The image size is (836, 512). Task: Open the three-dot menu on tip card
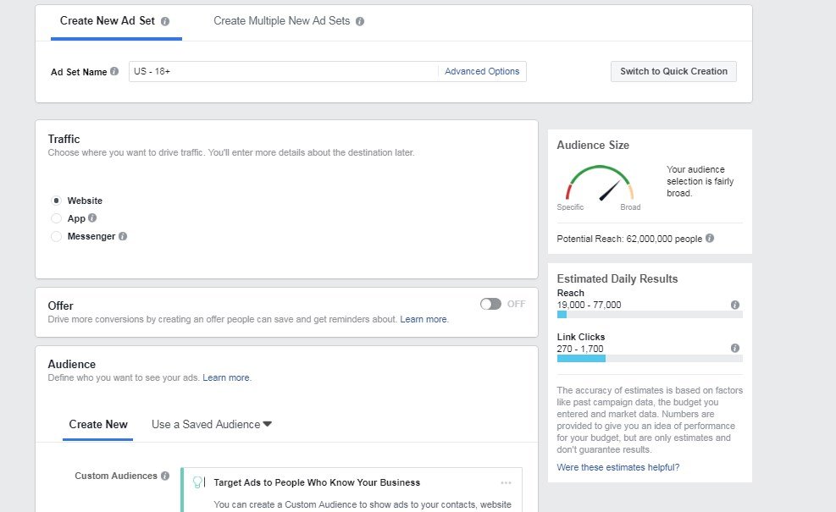[506, 482]
